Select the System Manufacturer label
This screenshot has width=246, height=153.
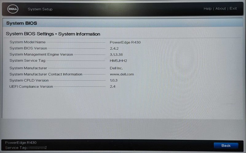tap(28, 68)
